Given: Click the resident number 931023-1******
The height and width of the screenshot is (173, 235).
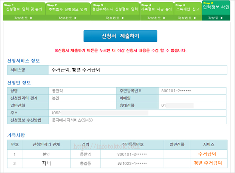Looking at the screenshot, I should [x=132, y=163].
